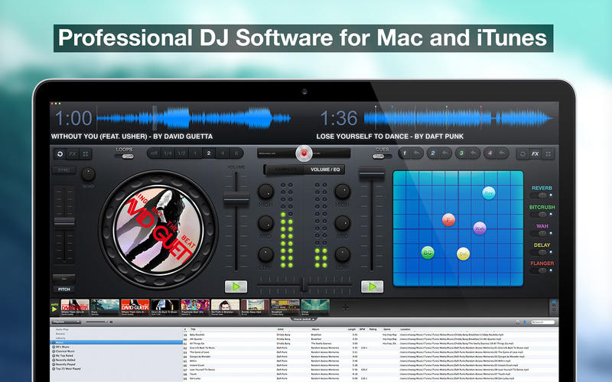Viewport: 612px width, 382px height.
Task: Click the left deck turntable platter
Action: pos(158,229)
